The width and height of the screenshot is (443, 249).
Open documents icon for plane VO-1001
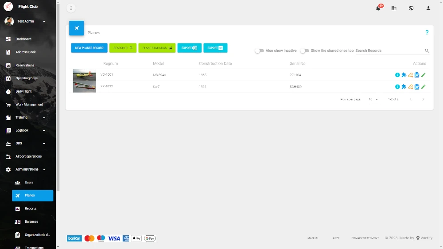(x=417, y=75)
